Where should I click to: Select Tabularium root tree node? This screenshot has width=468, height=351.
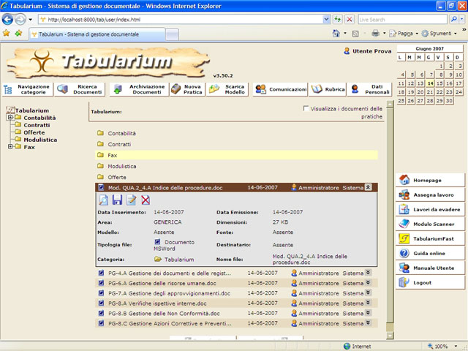(32, 110)
